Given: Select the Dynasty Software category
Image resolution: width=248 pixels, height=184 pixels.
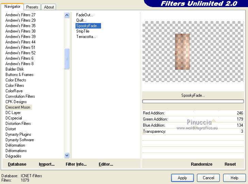Looking at the screenshot, I should pyautogui.click(x=20, y=140).
